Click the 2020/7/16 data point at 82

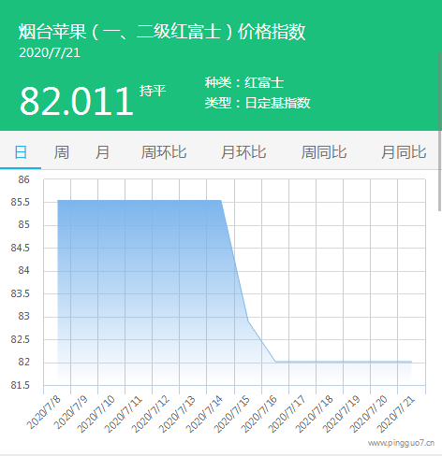[x=275, y=362]
